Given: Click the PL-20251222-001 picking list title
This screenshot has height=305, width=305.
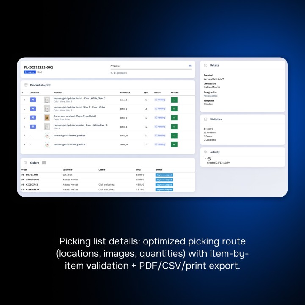Looking at the screenshot, I should point(38,67).
